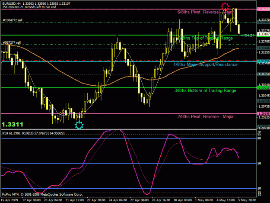Click the RSX level 80 scale label
The image size is (270, 203).
coord(259,139)
